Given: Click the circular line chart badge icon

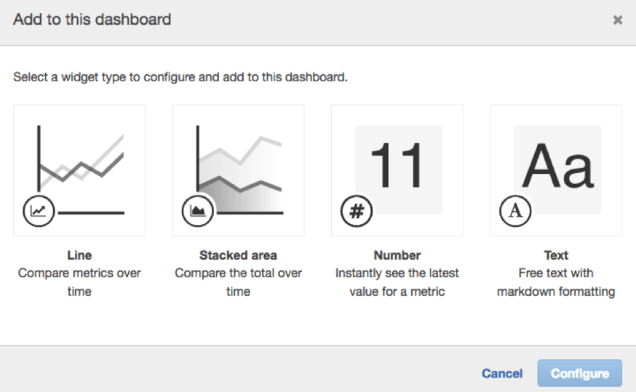Looking at the screenshot, I should pos(39,211).
